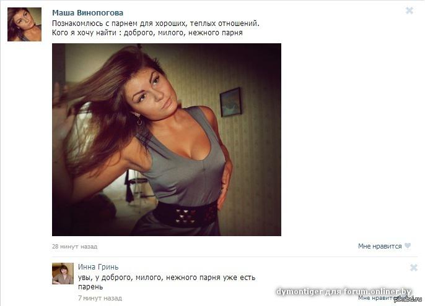Like the comment via its Мне нравится label
This screenshot has height=306, width=425.
[377, 298]
